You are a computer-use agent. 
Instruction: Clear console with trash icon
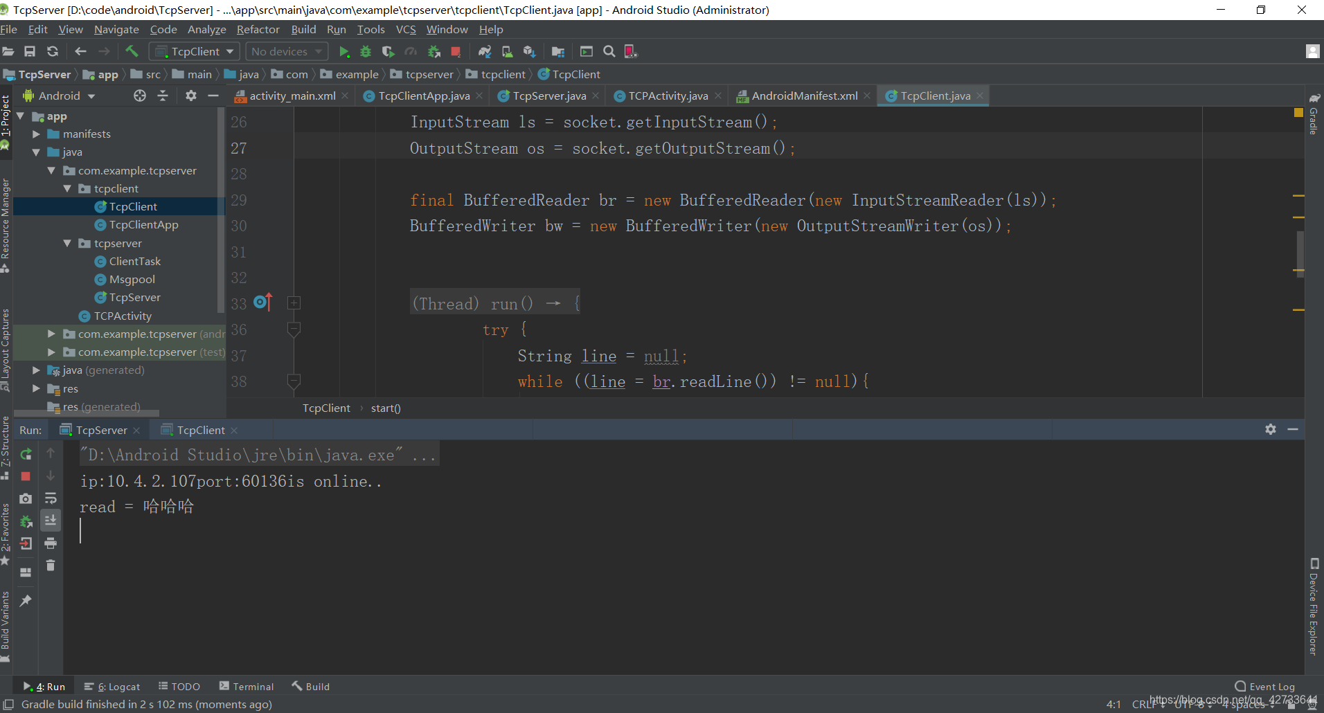tap(51, 565)
